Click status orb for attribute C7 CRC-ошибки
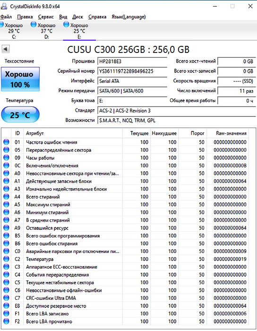This screenshot has width=257, height=331. click(6, 298)
